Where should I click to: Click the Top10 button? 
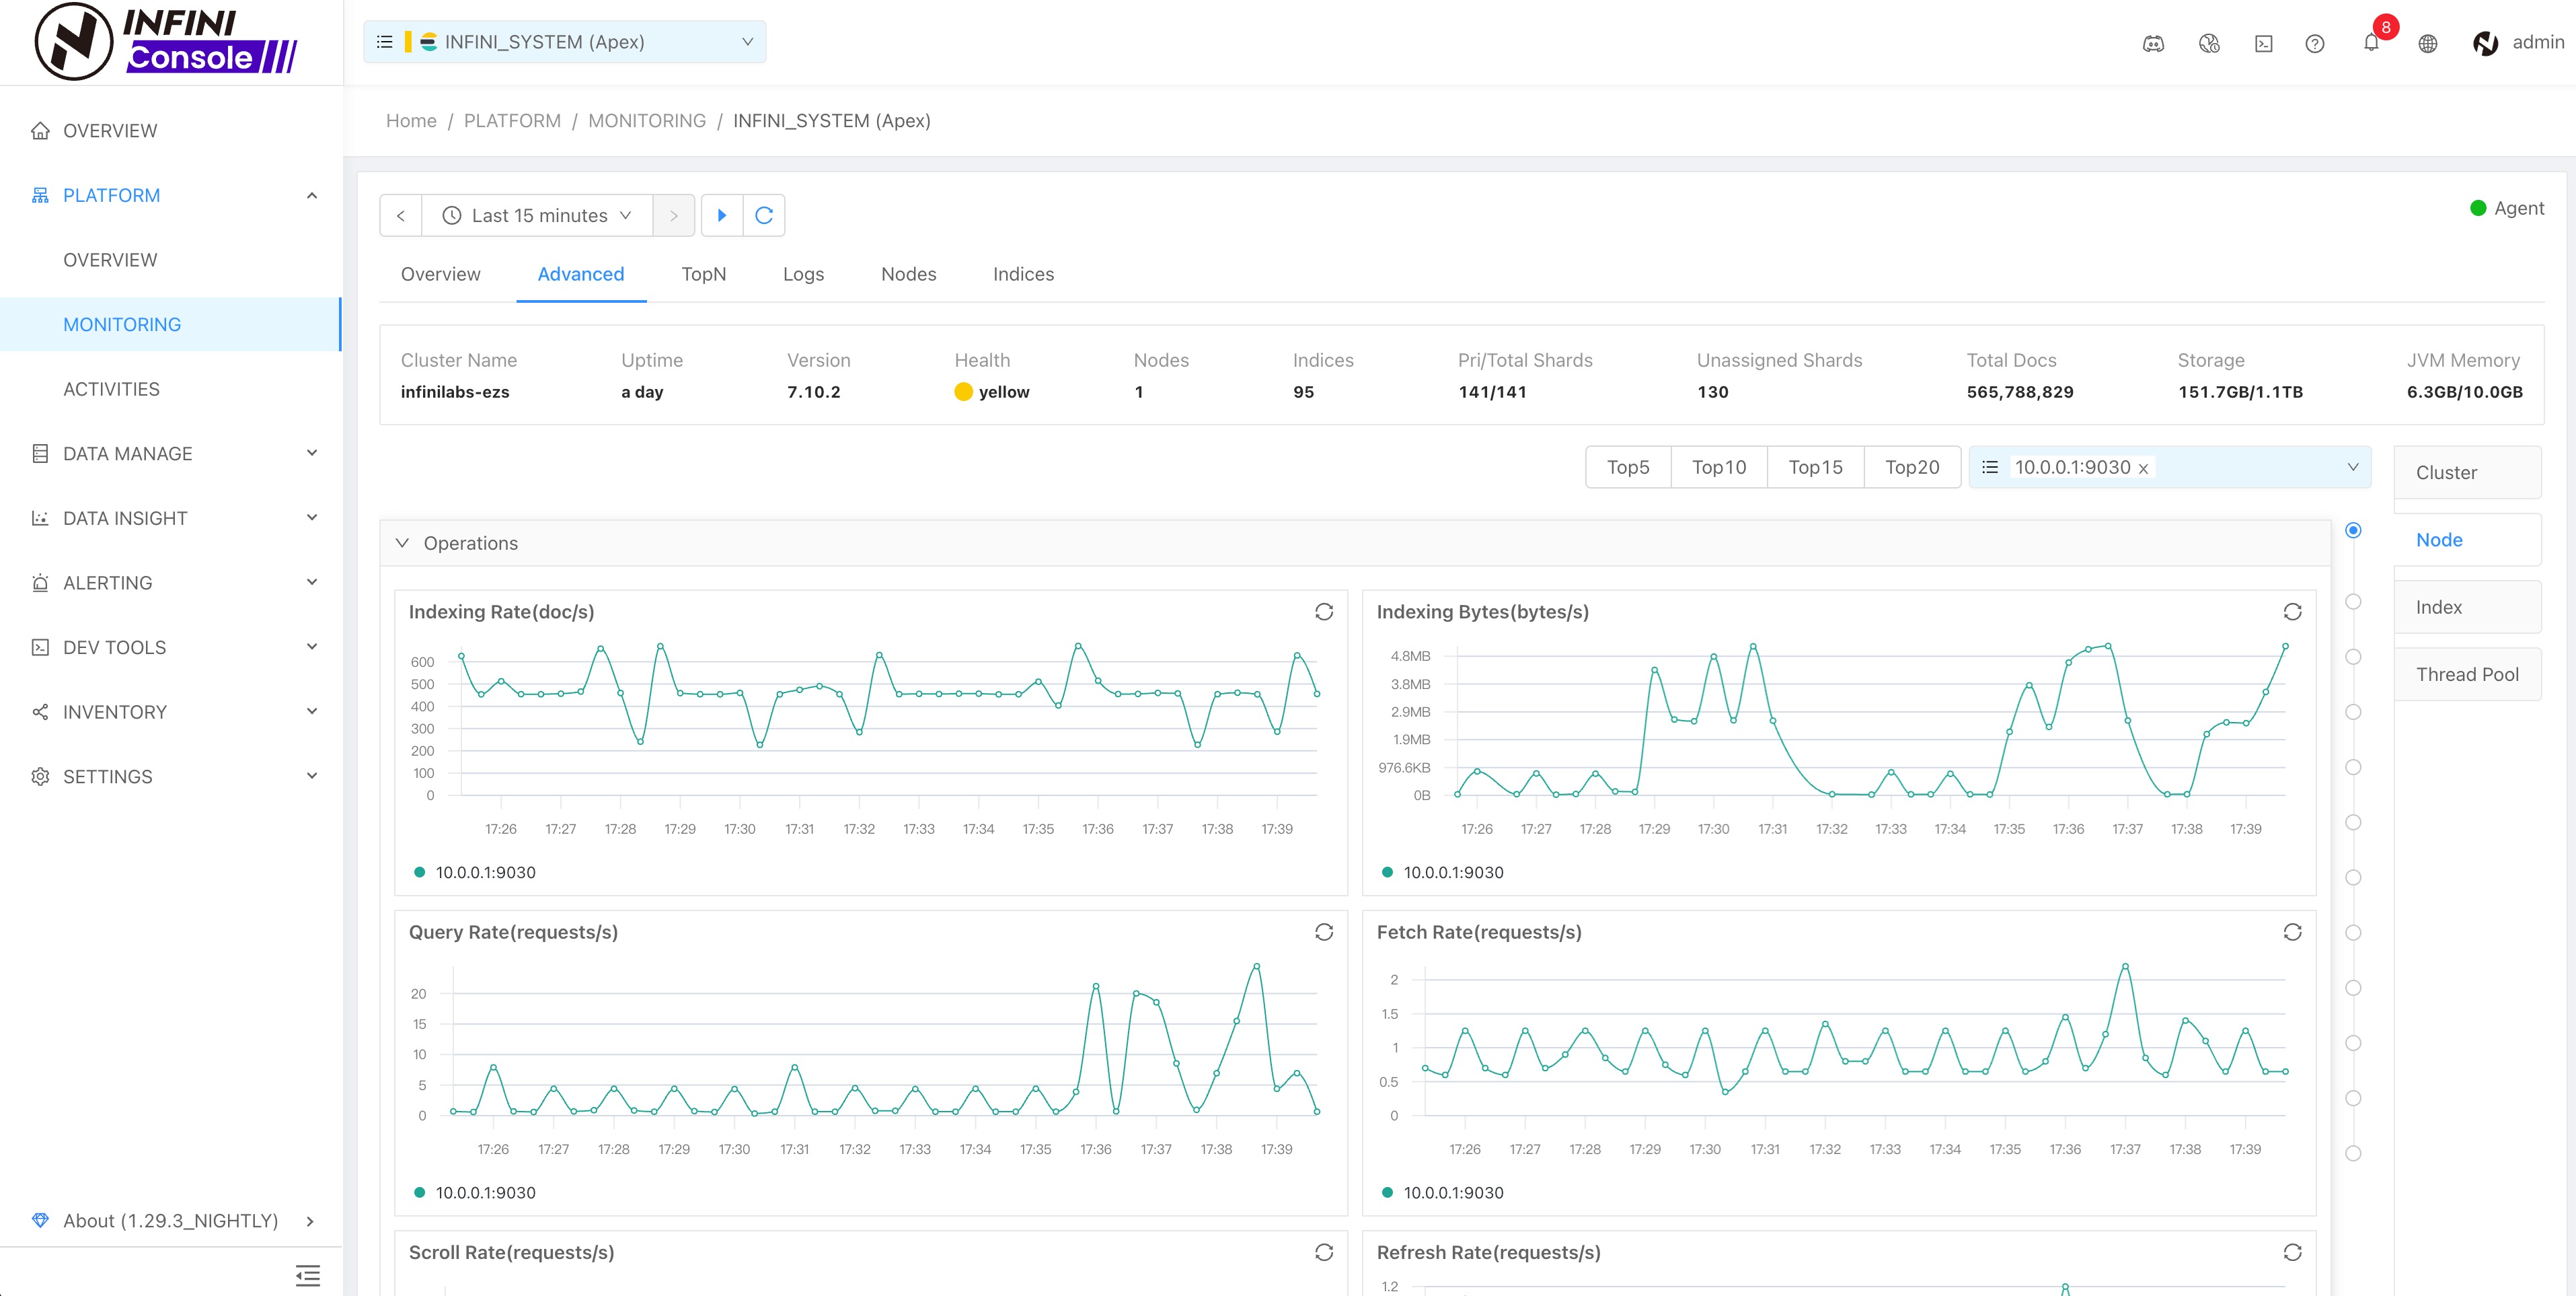click(x=1718, y=468)
